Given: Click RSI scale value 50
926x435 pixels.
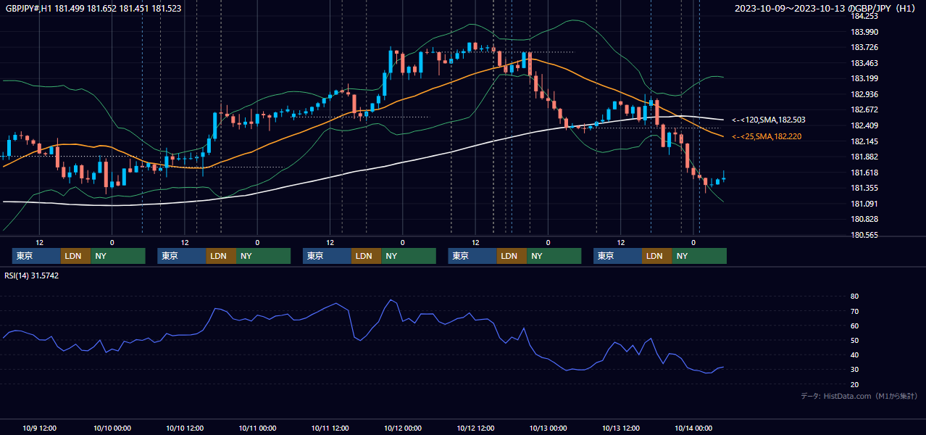Looking at the screenshot, I should click(854, 340).
